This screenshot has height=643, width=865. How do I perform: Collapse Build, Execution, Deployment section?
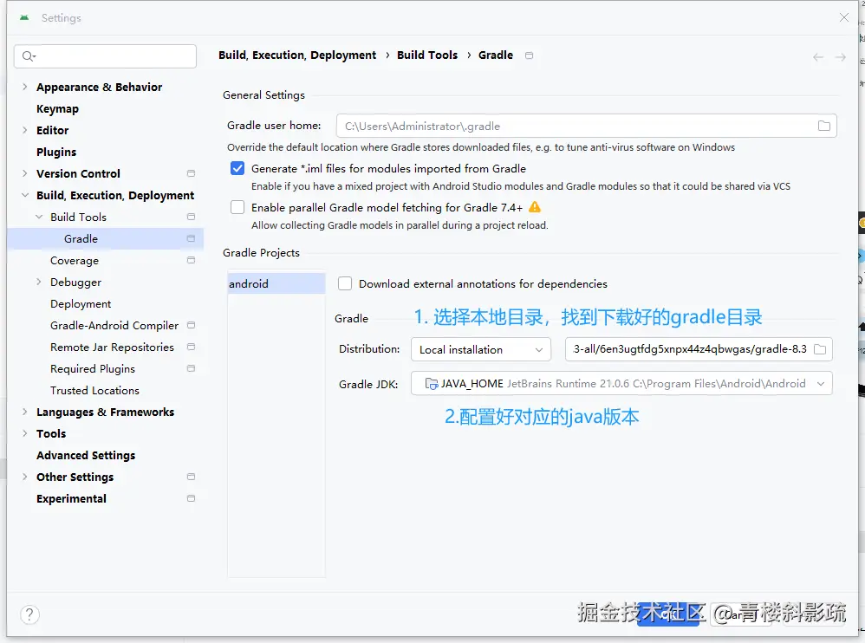(25, 195)
